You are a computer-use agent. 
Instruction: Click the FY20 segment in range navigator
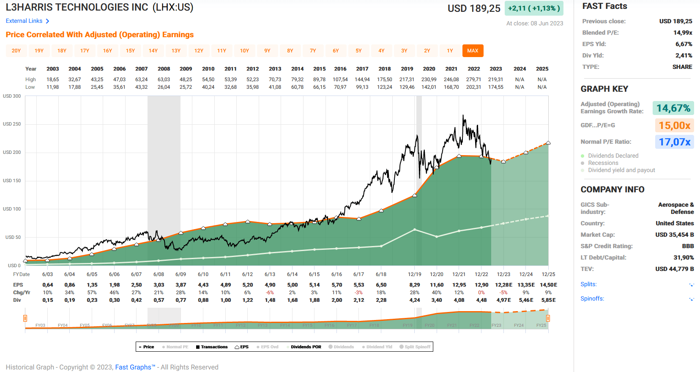(x=429, y=325)
